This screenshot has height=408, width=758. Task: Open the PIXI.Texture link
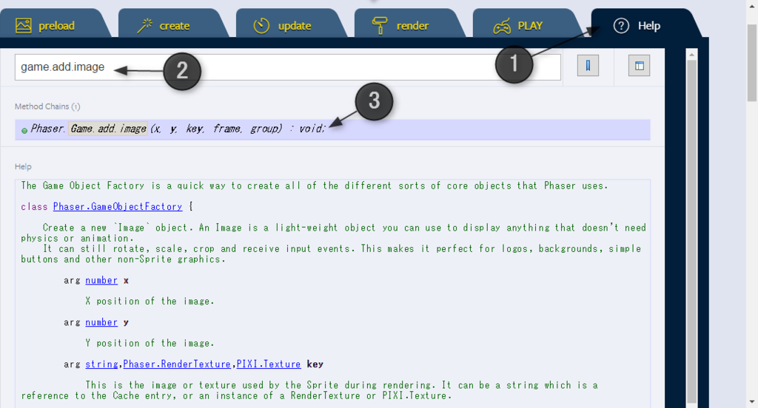268,364
